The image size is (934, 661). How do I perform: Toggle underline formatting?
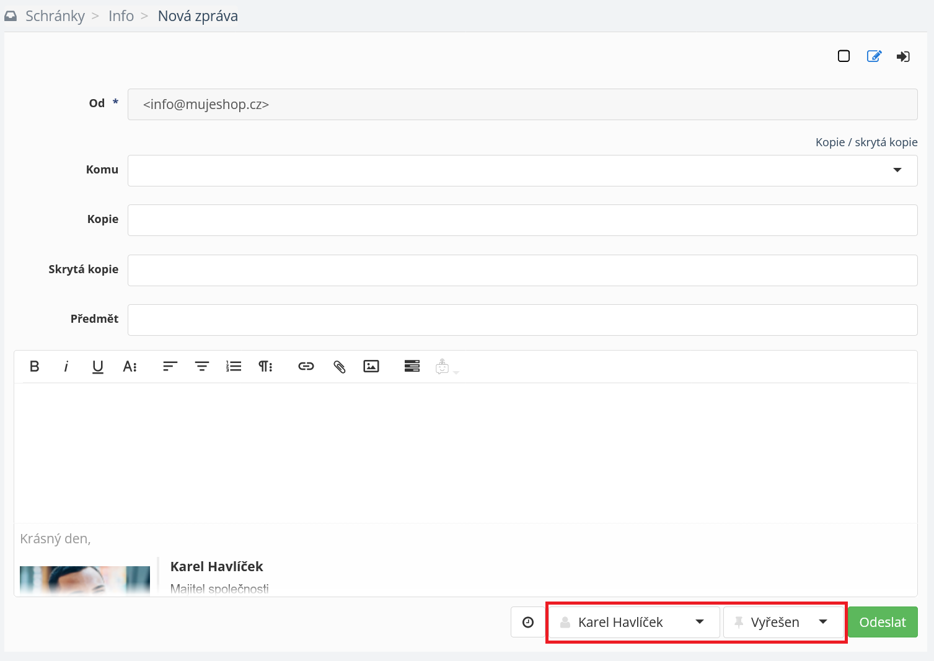pyautogui.click(x=98, y=367)
